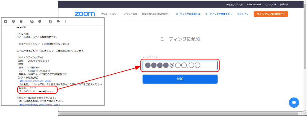Click the ミーティングに参加 heading

(x=180, y=39)
